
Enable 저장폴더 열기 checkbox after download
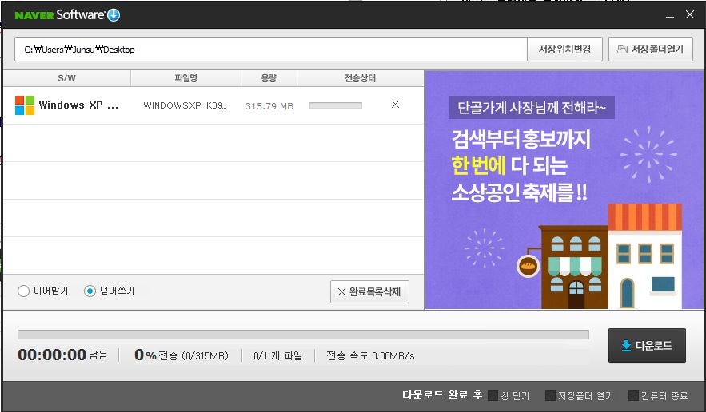(x=550, y=395)
